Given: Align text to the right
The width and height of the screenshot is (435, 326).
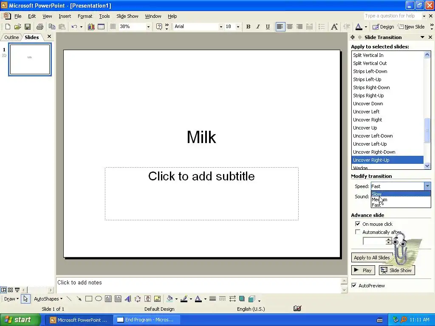Looking at the screenshot, I should point(299,27).
